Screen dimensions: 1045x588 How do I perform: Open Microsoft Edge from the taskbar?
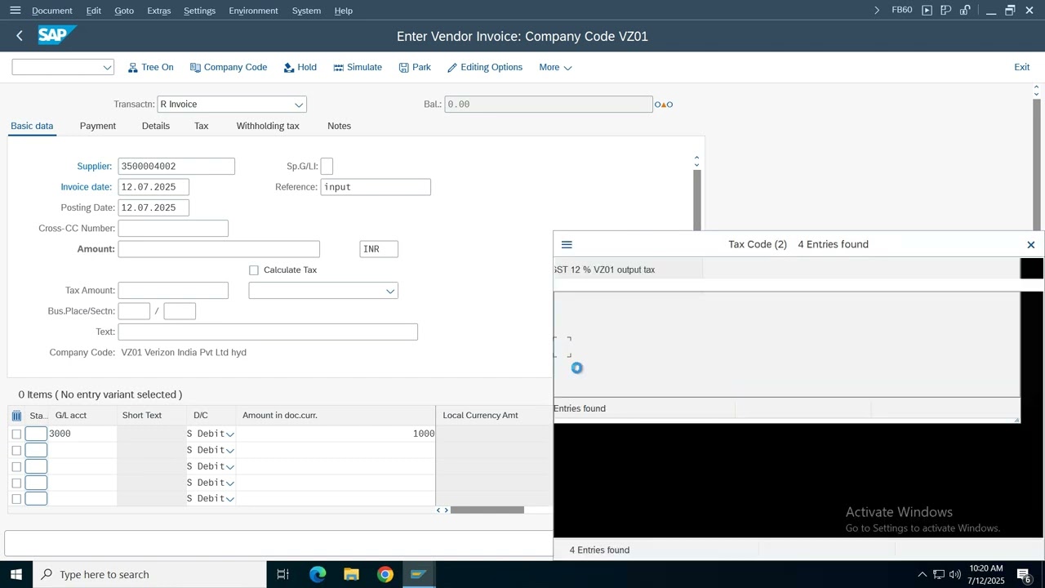pos(318,574)
